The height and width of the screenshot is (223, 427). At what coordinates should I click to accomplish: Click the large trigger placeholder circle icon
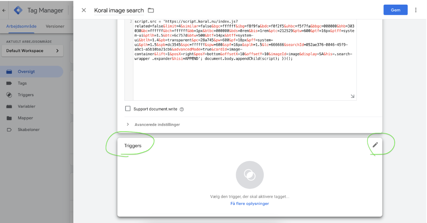pos(250,175)
